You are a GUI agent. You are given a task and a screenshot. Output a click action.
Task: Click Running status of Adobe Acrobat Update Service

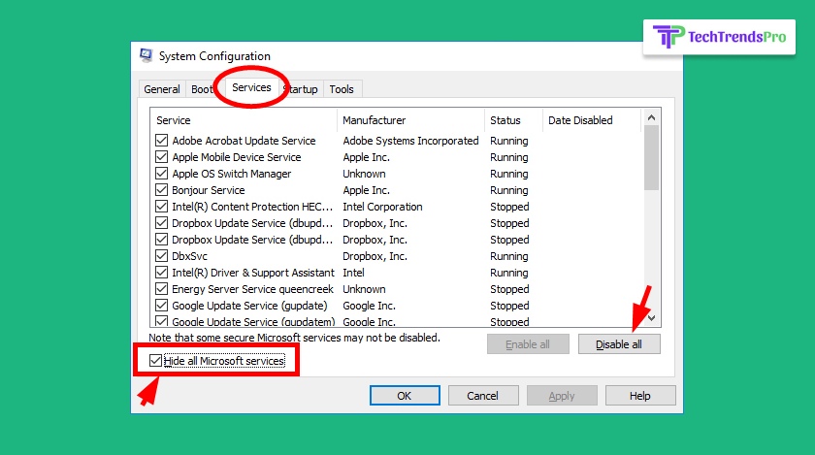coord(508,141)
